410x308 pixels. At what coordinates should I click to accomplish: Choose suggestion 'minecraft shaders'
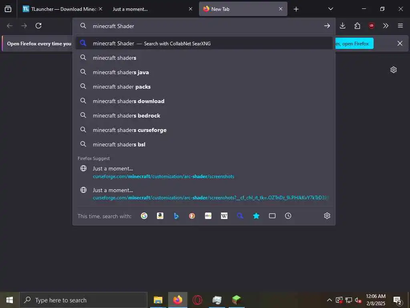coord(204,58)
